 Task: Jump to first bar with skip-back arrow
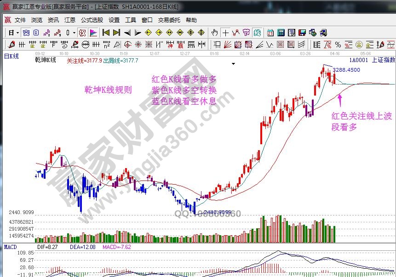click(x=106, y=33)
